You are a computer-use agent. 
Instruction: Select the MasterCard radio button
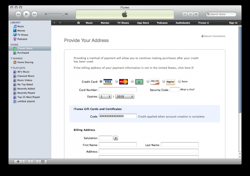coord(117,81)
